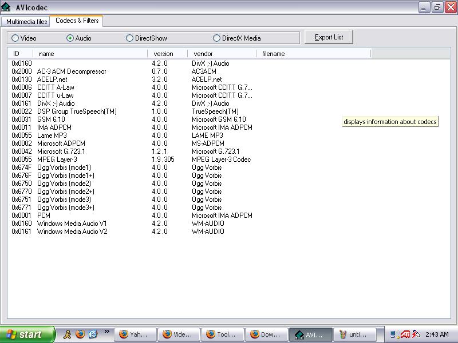
Task: Switch to the Tool... Firefox taskbar window
Action: click(x=222, y=334)
